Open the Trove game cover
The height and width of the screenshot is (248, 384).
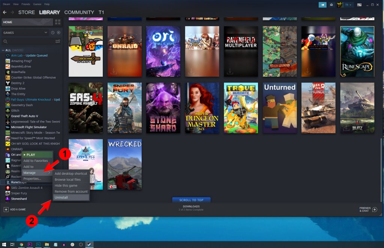click(x=241, y=108)
